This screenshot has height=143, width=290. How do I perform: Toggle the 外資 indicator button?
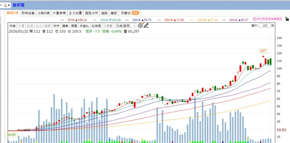click(21, 26)
